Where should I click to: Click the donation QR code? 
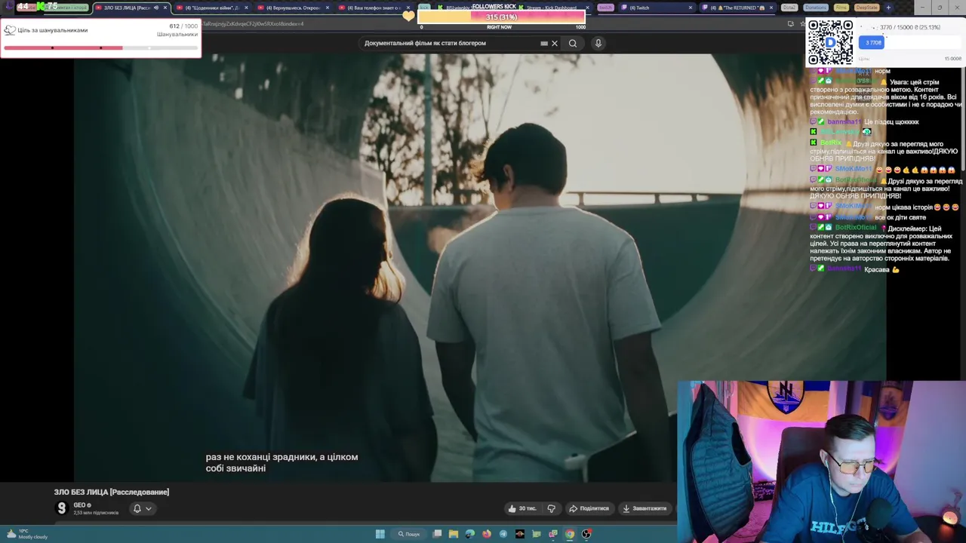coord(830,42)
